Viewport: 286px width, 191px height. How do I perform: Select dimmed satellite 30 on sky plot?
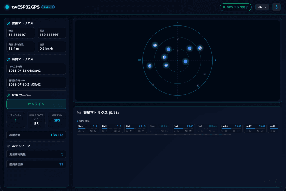click(153, 84)
